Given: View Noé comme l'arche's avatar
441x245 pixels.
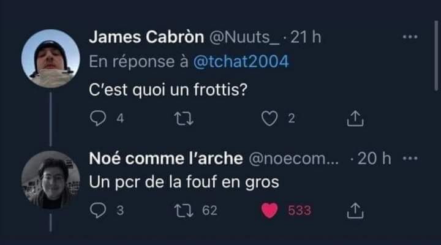Looking at the screenshot, I should (x=51, y=180).
